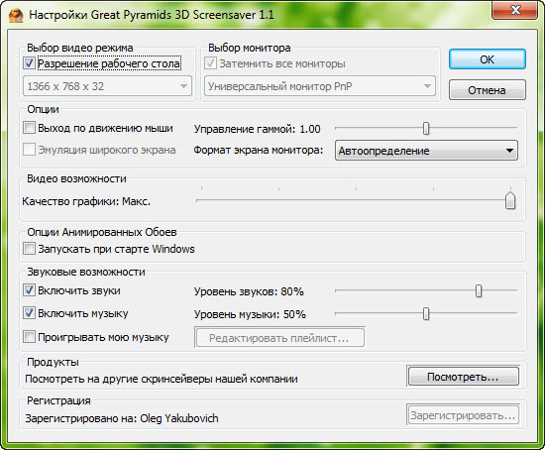Click 'Зарегистрировано на: Oleg Yakubovich' text
The width and height of the screenshot is (545, 450).
point(122,418)
